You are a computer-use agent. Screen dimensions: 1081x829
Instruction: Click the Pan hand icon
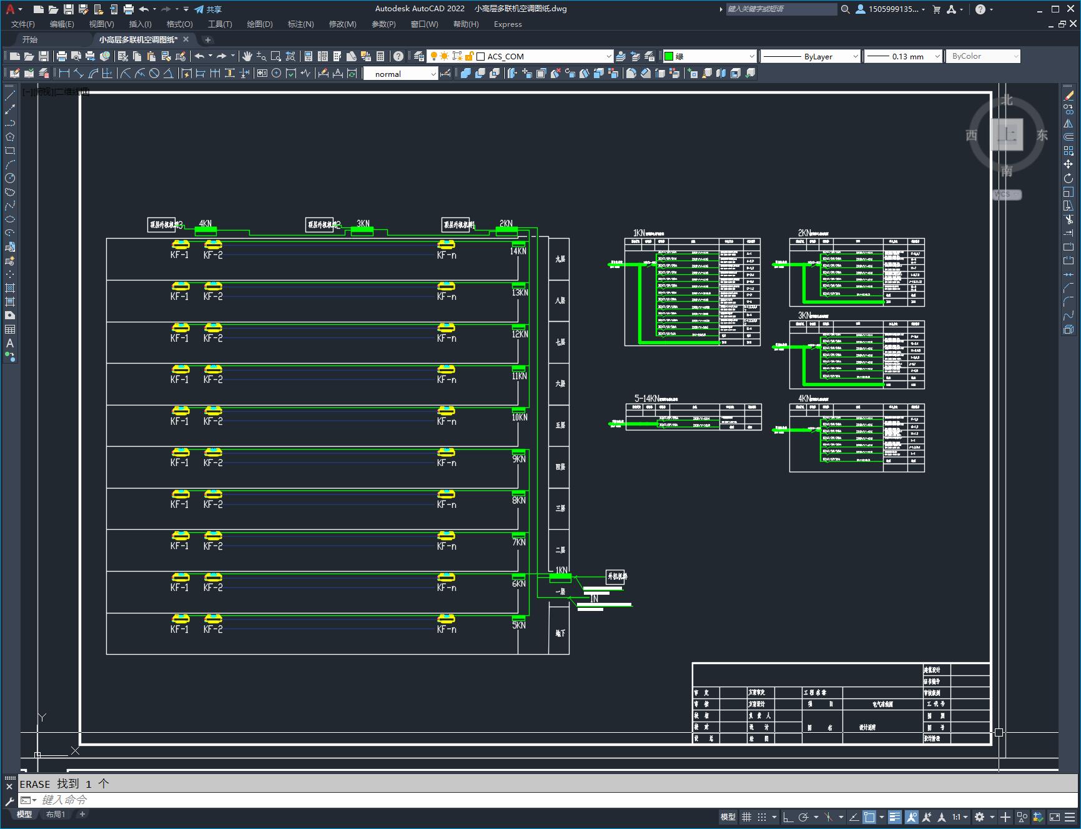(x=247, y=56)
